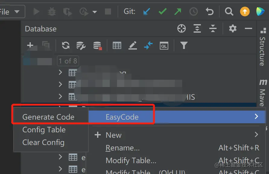Expand the second table row chevron

coord(60,84)
